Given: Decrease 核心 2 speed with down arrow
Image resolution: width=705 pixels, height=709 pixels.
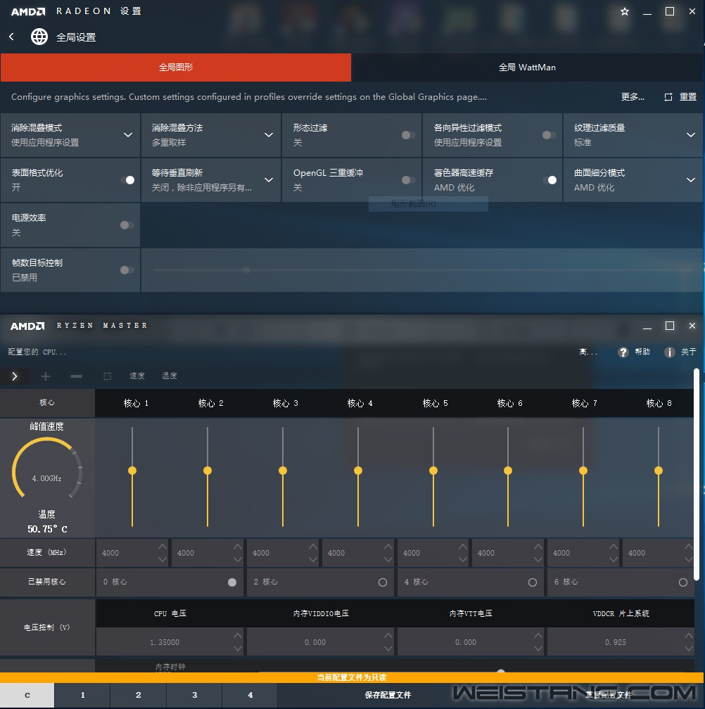Looking at the screenshot, I should pos(238,559).
